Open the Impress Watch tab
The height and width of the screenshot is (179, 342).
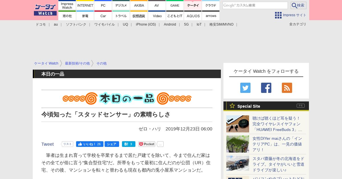point(67,5)
